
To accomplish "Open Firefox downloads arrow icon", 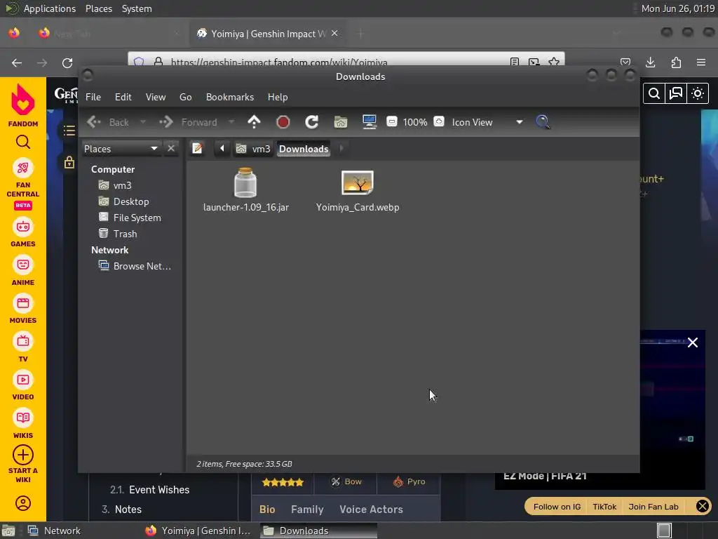I will (651, 62).
